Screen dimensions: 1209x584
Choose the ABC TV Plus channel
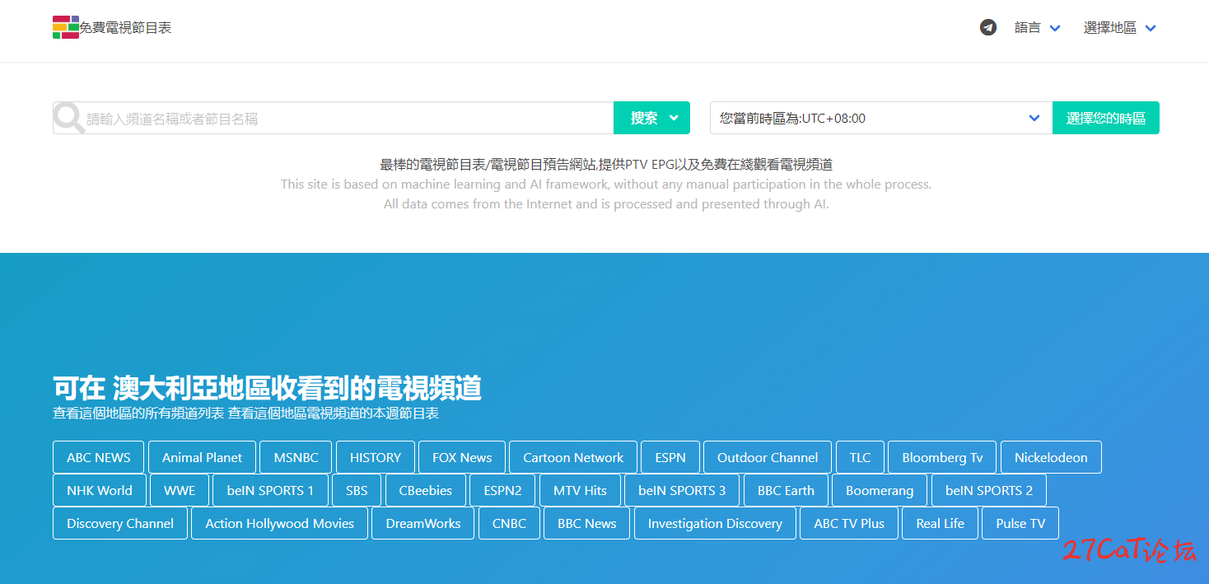[849, 523]
